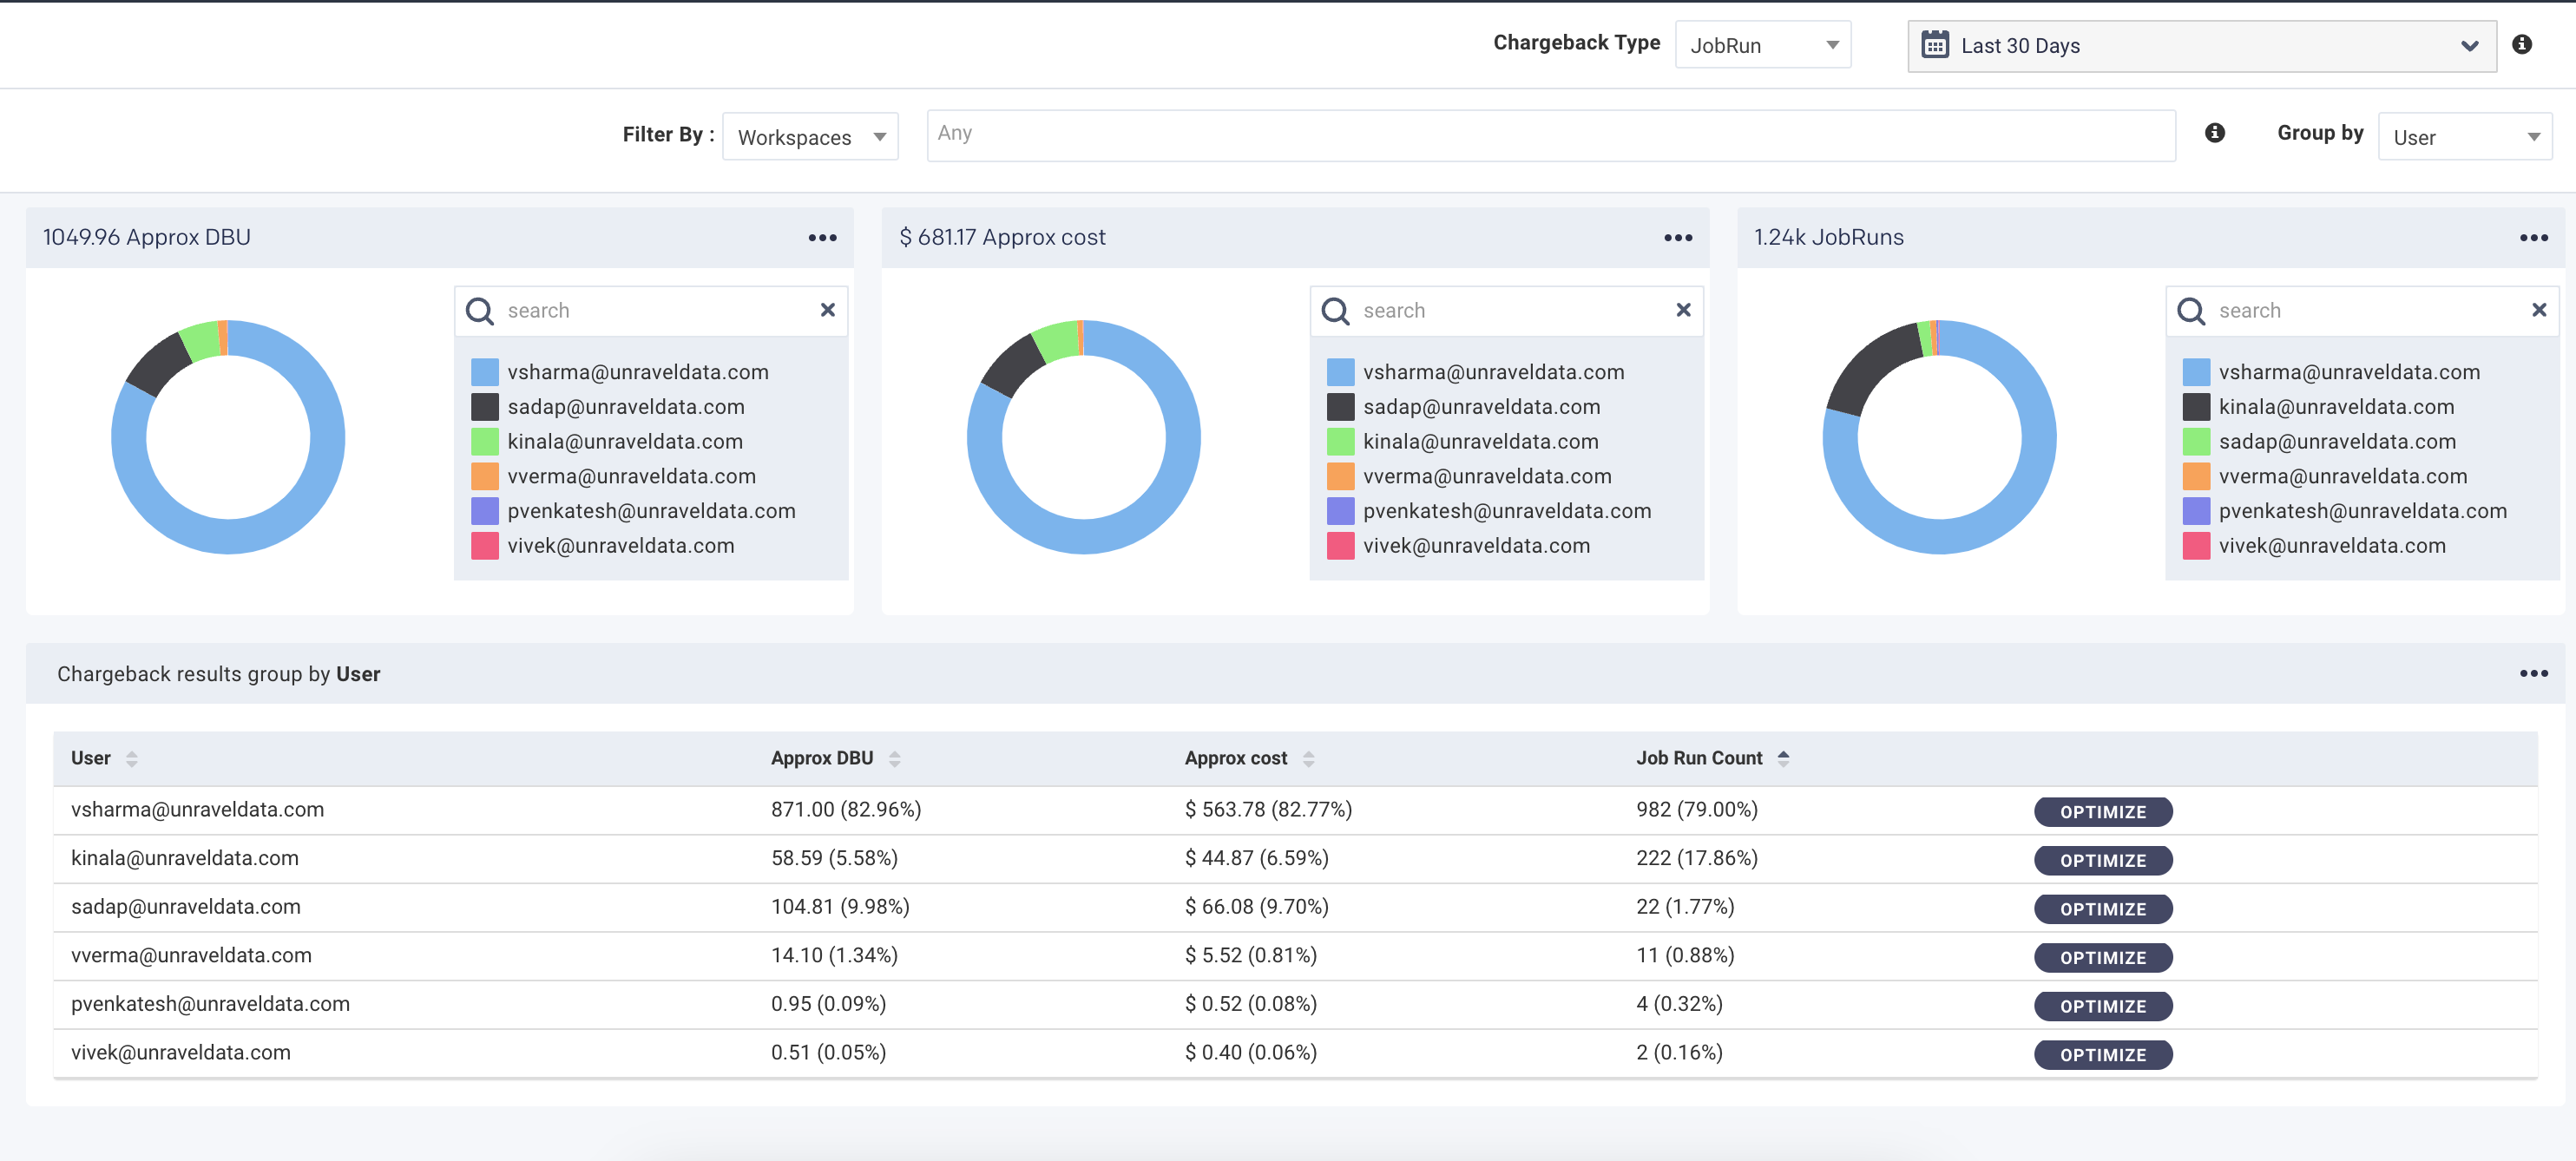
Task: Open the Approx DBU card three-dot menu
Action: tap(822, 238)
